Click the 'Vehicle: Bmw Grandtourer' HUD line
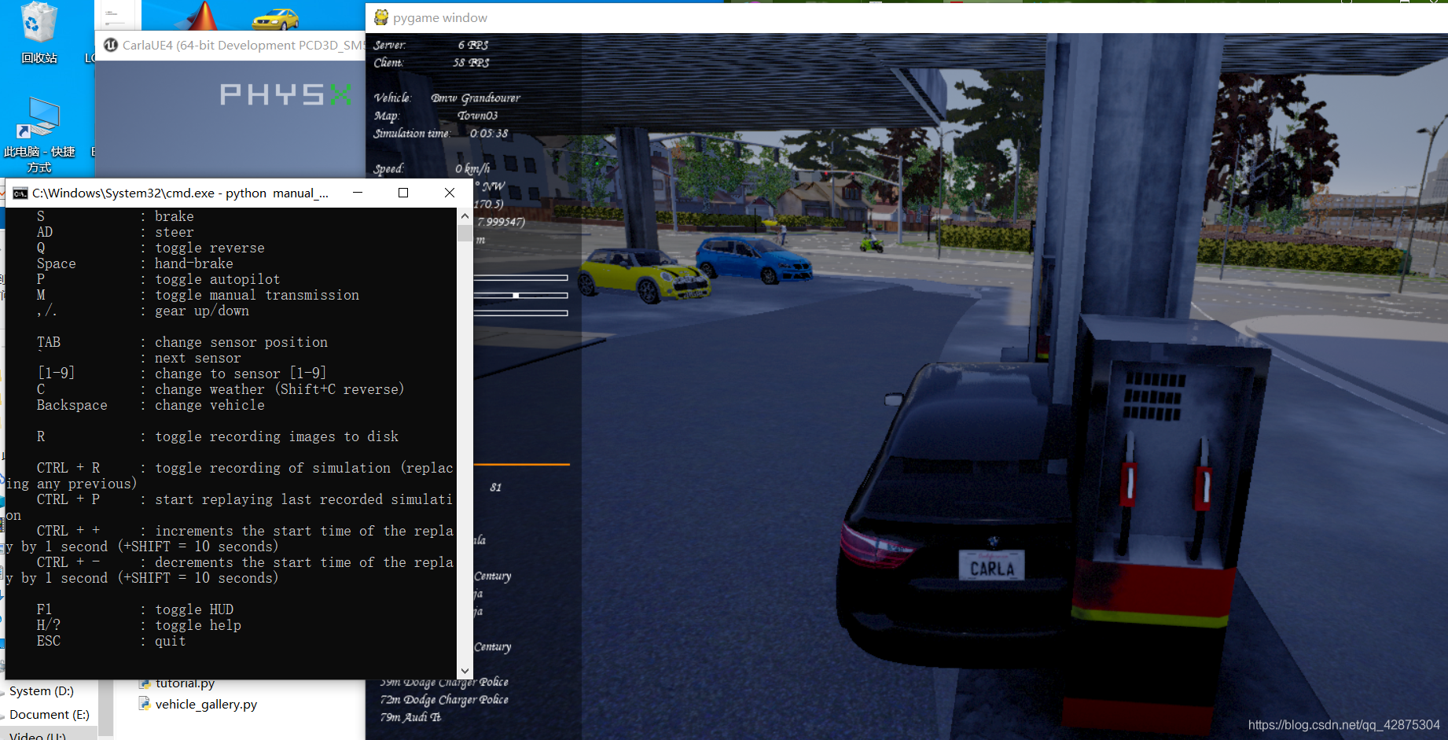The image size is (1448, 740). (x=447, y=98)
